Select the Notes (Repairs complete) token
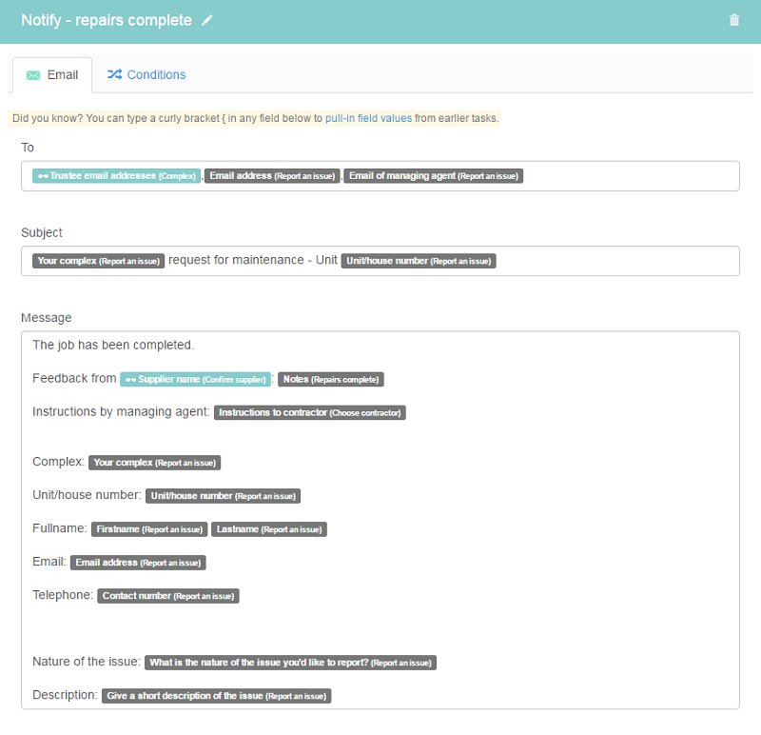 tap(331, 380)
